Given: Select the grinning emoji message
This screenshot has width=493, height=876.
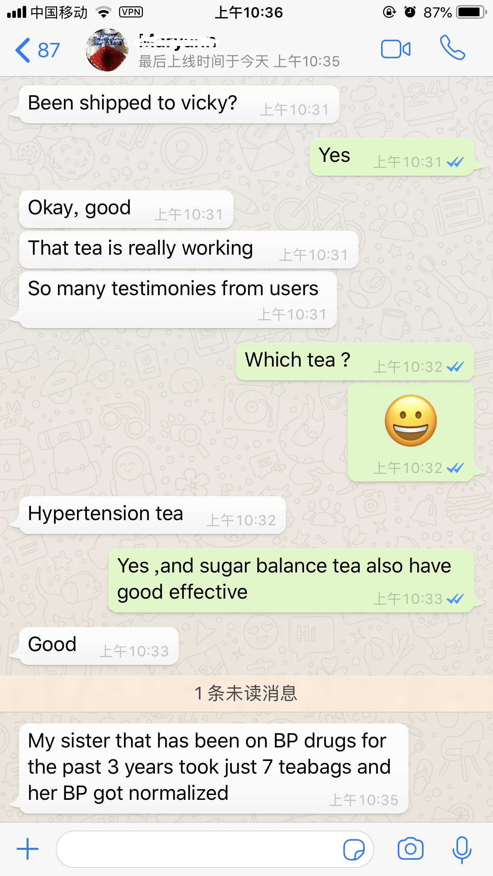Looking at the screenshot, I should (x=411, y=432).
